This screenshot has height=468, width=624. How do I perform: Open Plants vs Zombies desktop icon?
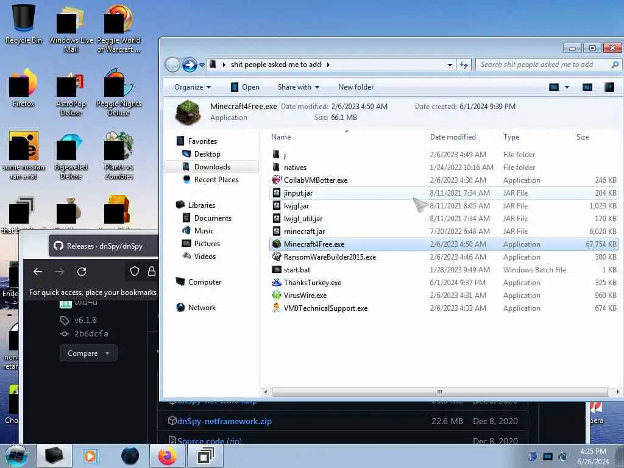(x=119, y=155)
